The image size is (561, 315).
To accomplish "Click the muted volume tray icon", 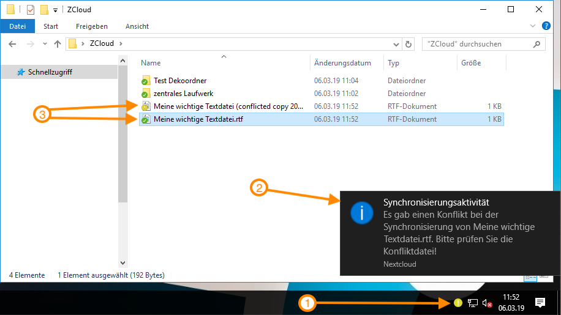I will click(x=487, y=303).
